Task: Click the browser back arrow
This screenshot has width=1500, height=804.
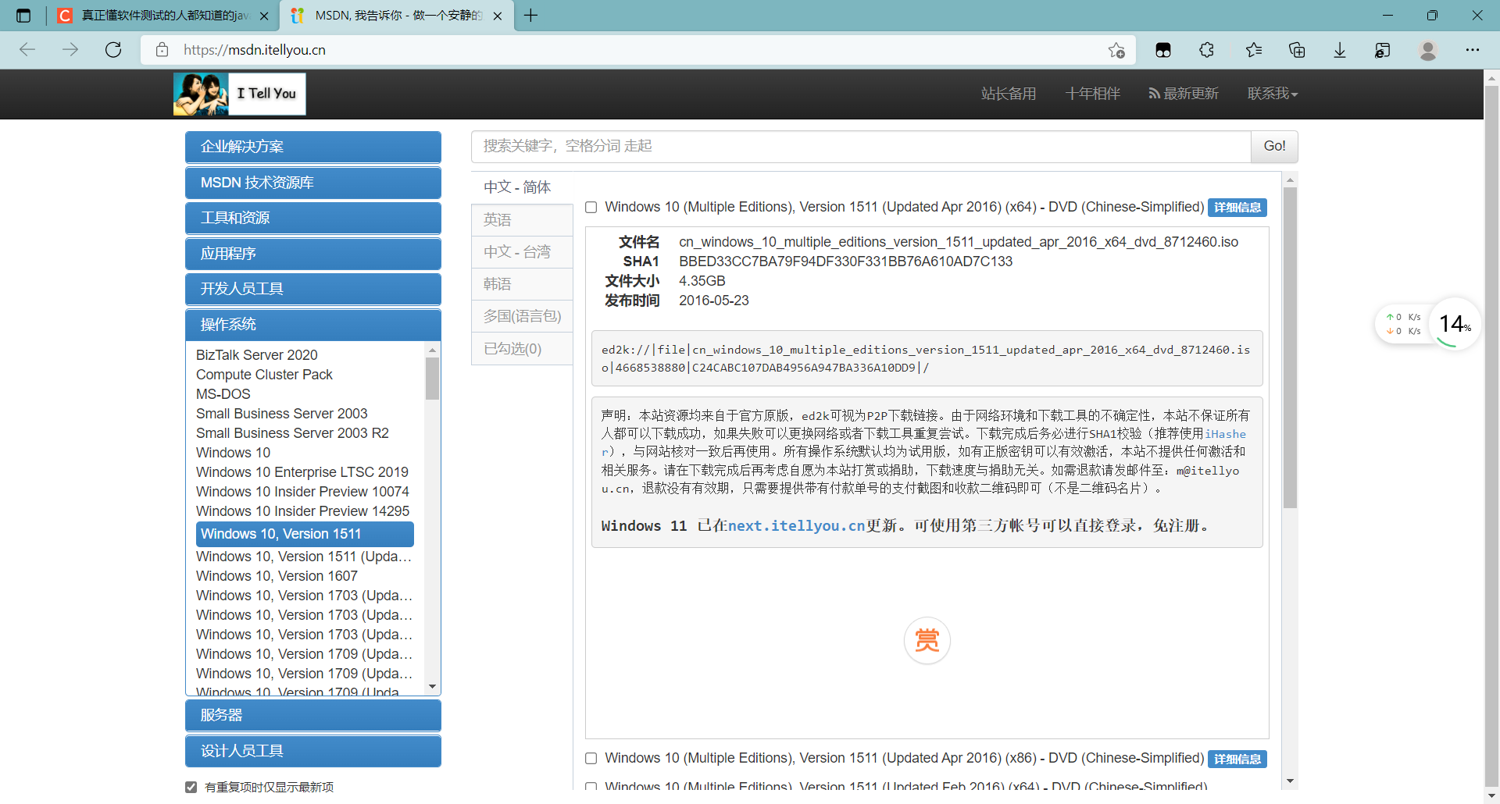Action: (27, 50)
